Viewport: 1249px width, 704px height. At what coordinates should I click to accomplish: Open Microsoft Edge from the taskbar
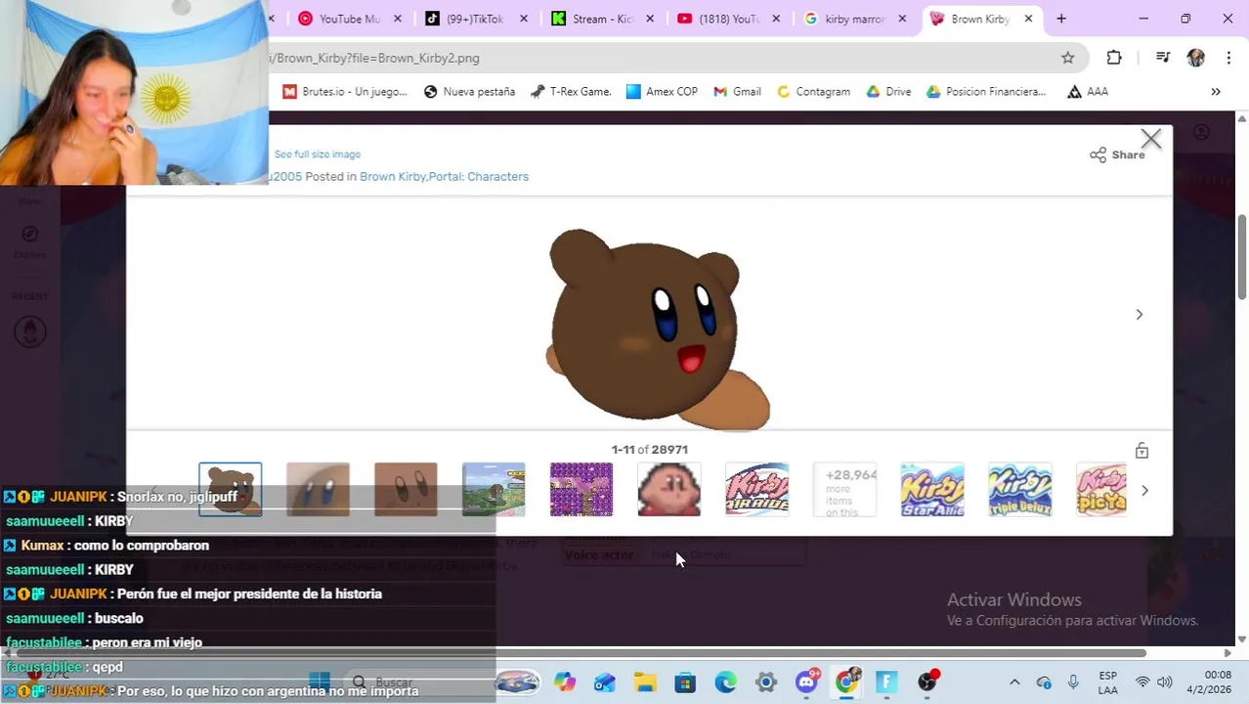click(725, 682)
